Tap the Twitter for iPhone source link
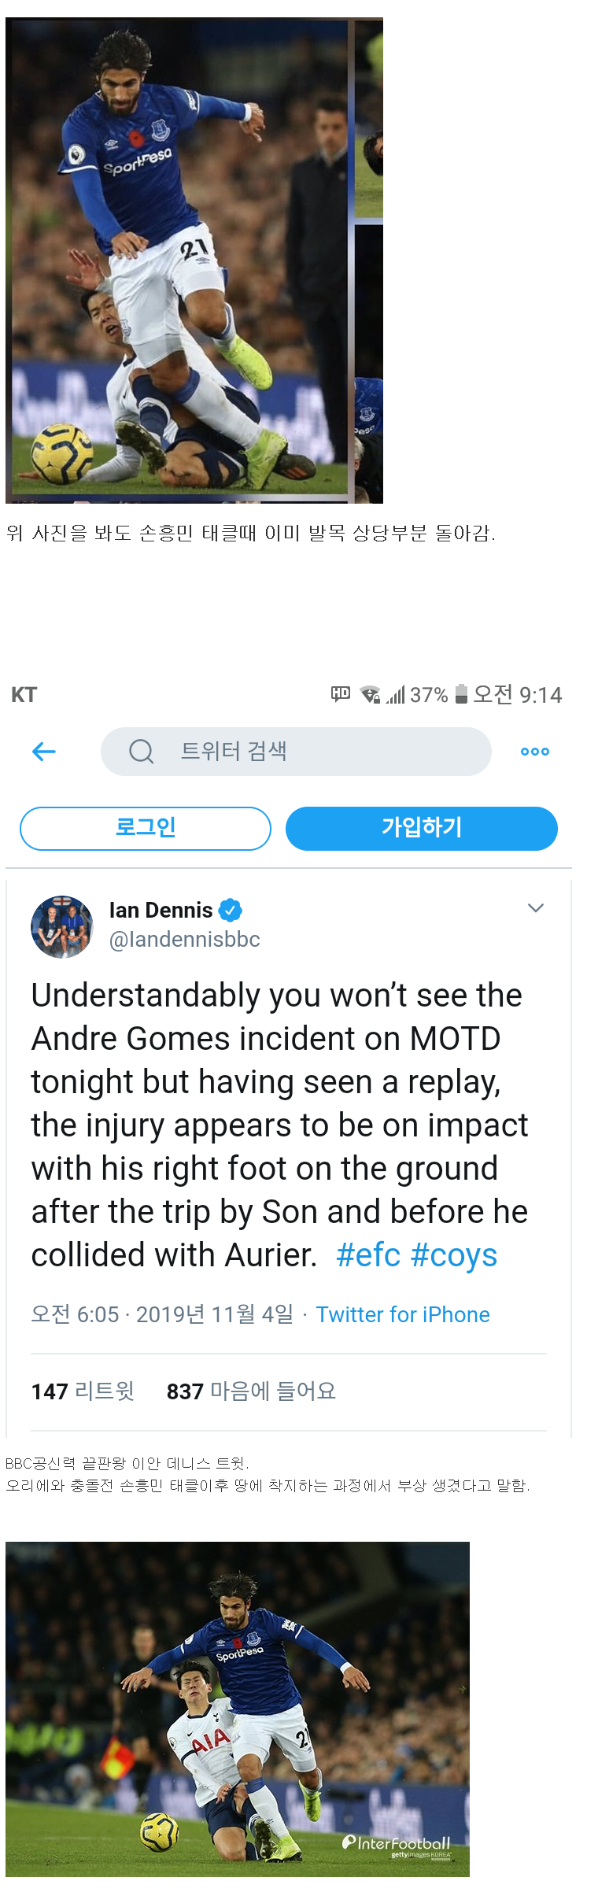Image resolution: width=598 pixels, height=1903 pixels. [402, 1314]
